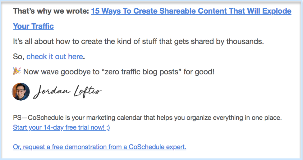Click the bold "That's why we wrote:" text

[x=51, y=11]
